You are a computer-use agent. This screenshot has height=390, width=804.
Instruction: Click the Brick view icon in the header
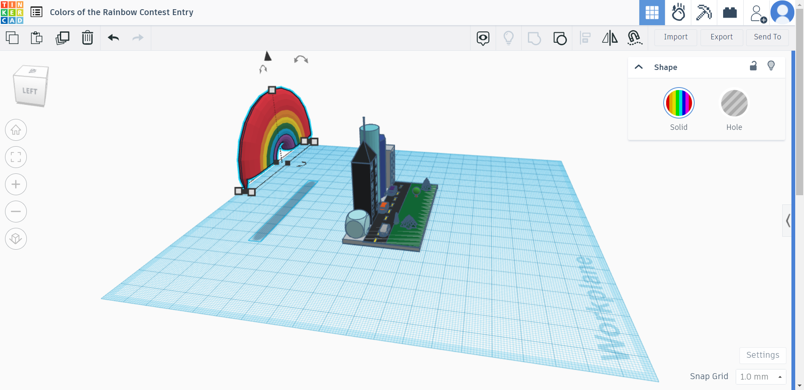point(730,13)
